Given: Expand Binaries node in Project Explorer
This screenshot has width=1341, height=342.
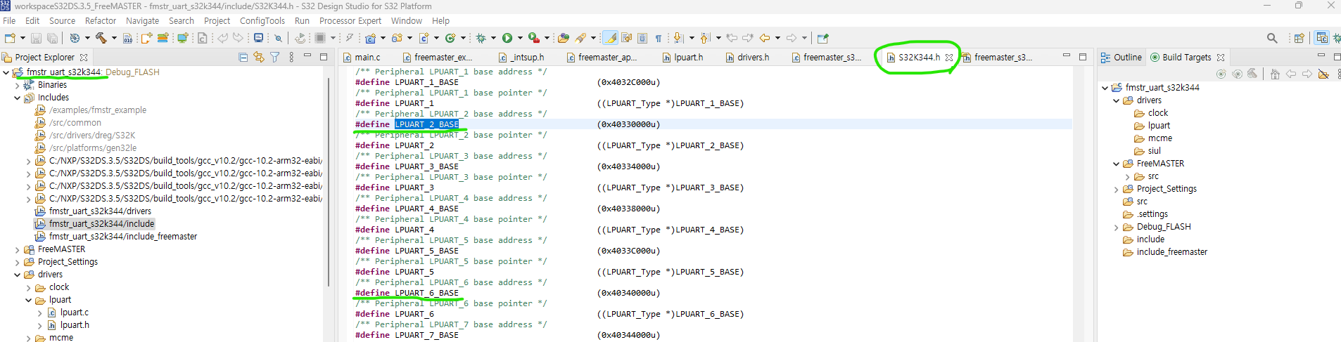Looking at the screenshot, I should (18, 85).
